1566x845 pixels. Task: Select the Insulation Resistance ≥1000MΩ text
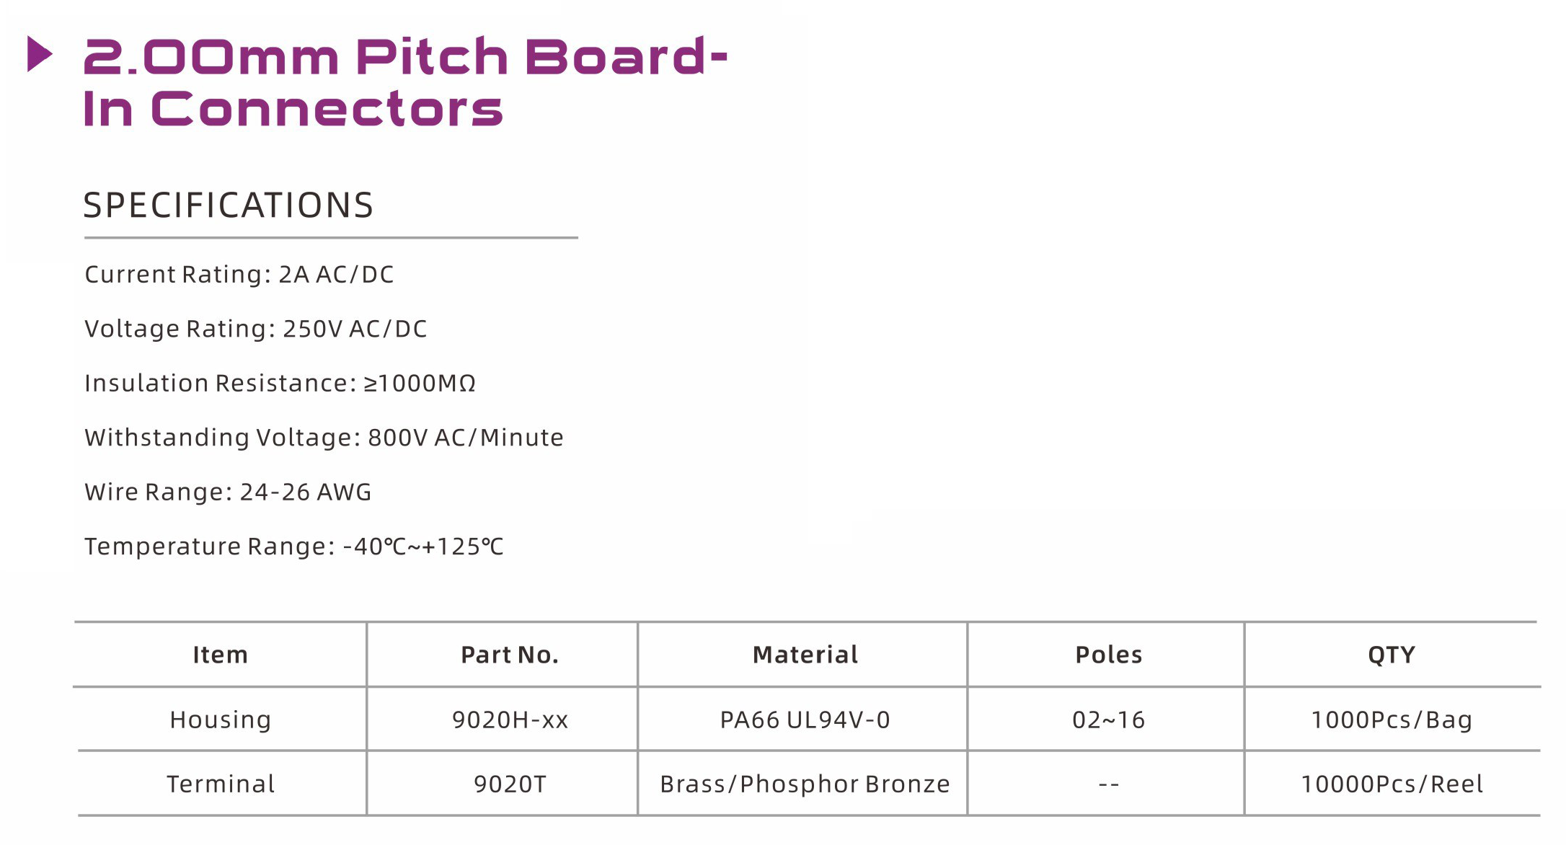click(x=280, y=384)
